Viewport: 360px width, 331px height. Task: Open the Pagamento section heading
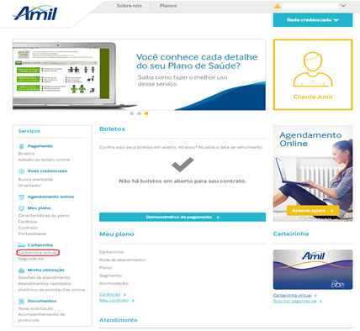point(40,146)
